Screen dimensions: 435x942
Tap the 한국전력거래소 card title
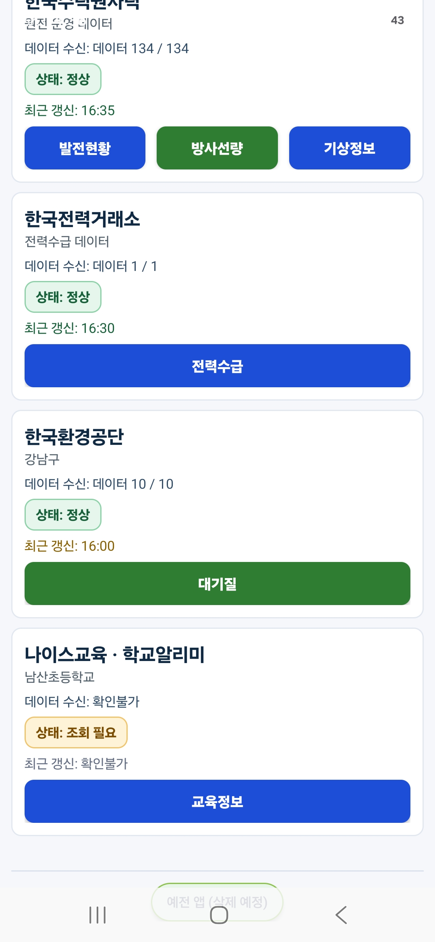82,219
